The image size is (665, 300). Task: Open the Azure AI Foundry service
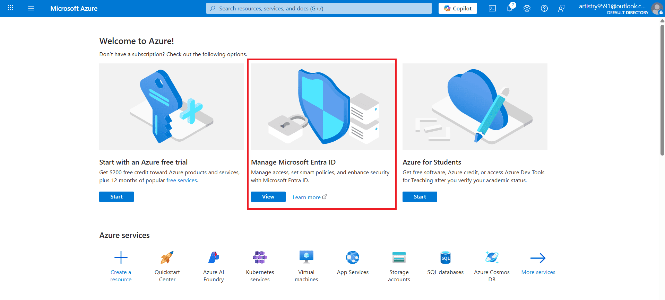(214, 258)
